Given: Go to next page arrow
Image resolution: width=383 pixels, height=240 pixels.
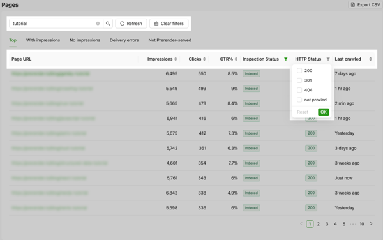Looking at the screenshot, I should (371, 224).
